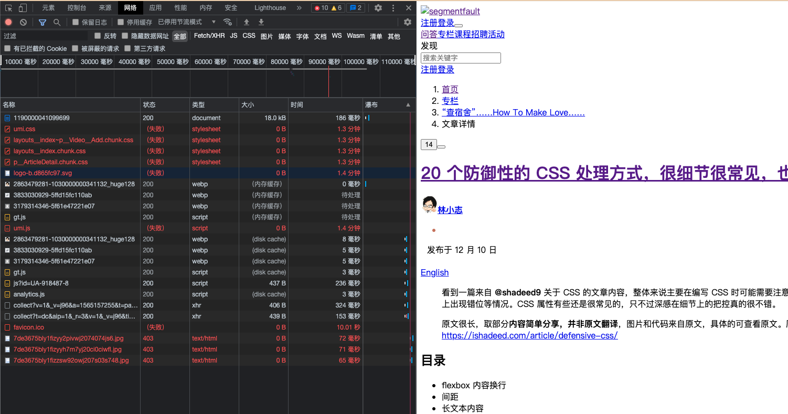788x414 pixels.
Task: Stop recording the network log
Action: (7, 22)
